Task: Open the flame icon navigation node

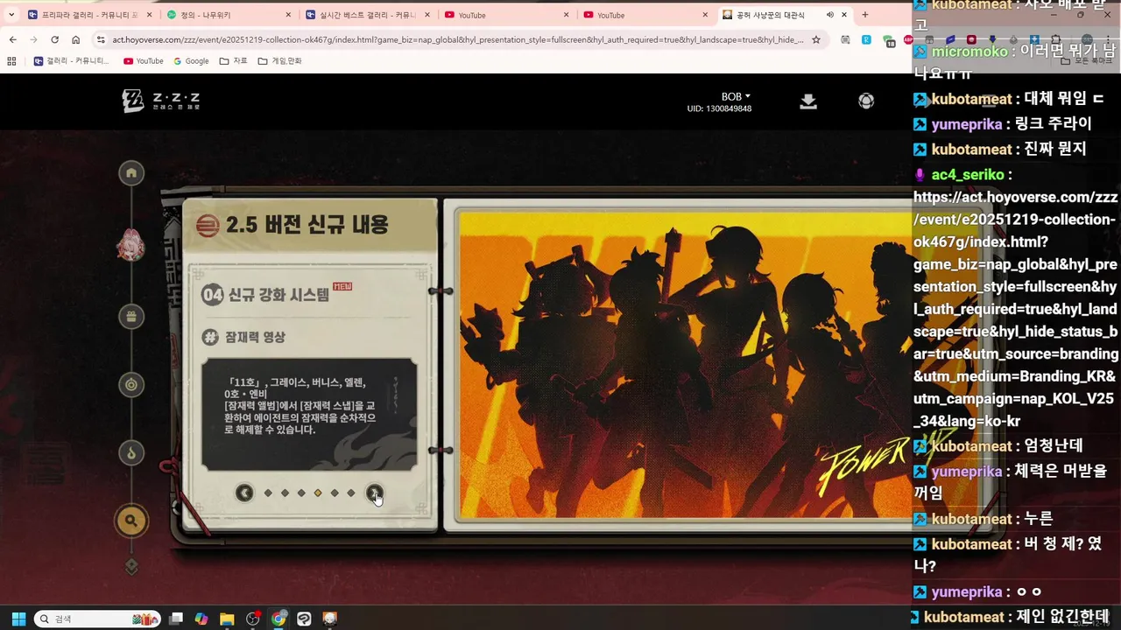Action: pos(131,453)
